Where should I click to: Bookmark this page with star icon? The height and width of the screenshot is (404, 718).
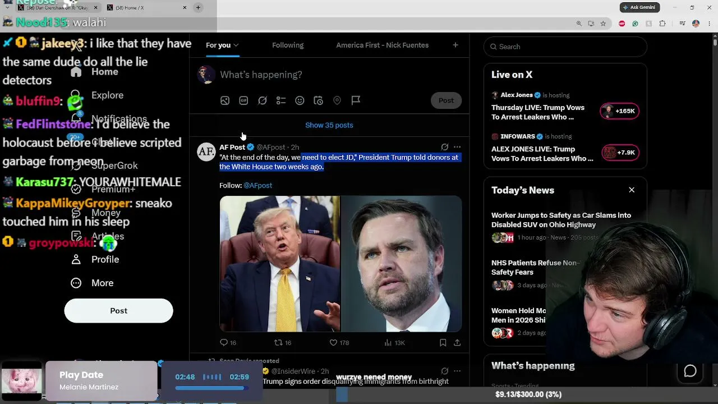tap(603, 24)
